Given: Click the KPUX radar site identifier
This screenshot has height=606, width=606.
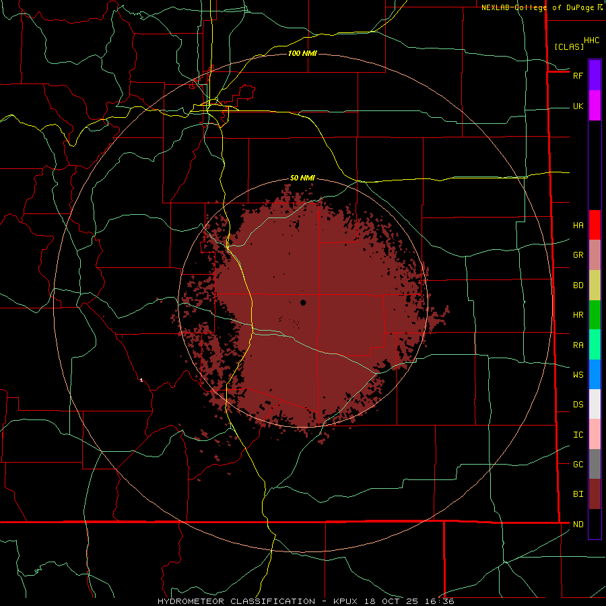Looking at the screenshot, I should (347, 601).
